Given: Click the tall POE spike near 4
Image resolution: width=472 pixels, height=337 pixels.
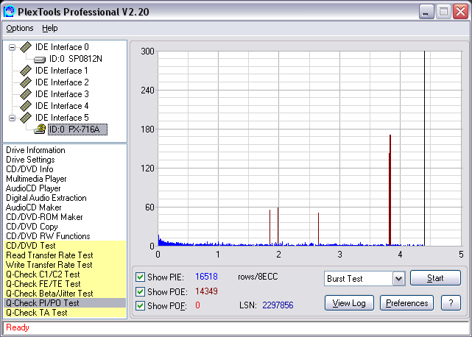Looking at the screenshot, I should [x=390, y=190].
